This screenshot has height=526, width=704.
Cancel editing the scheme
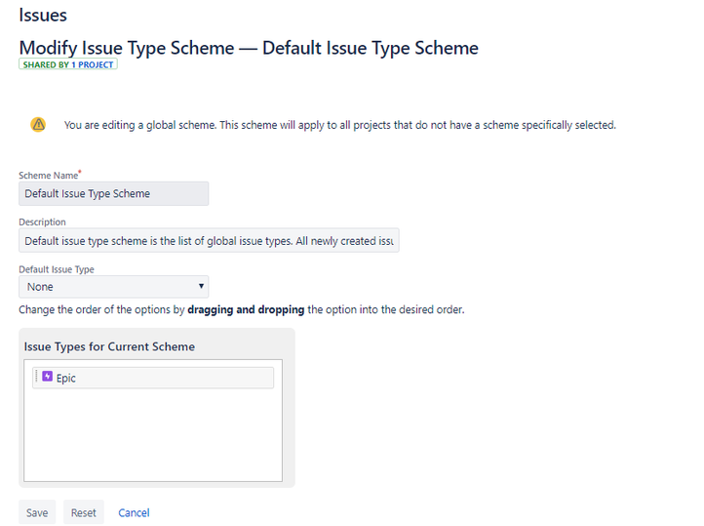click(134, 512)
